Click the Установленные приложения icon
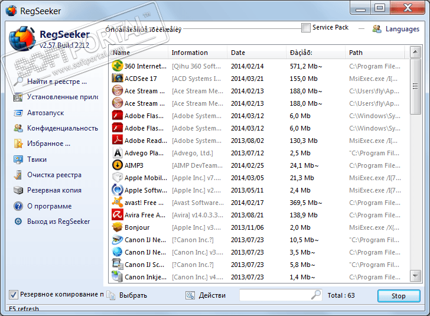Screen dimensions: 430x316 click(18, 97)
